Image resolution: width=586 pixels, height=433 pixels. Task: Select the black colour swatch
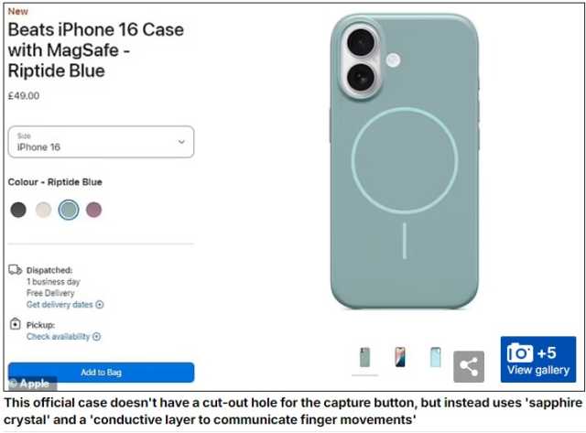point(18,210)
